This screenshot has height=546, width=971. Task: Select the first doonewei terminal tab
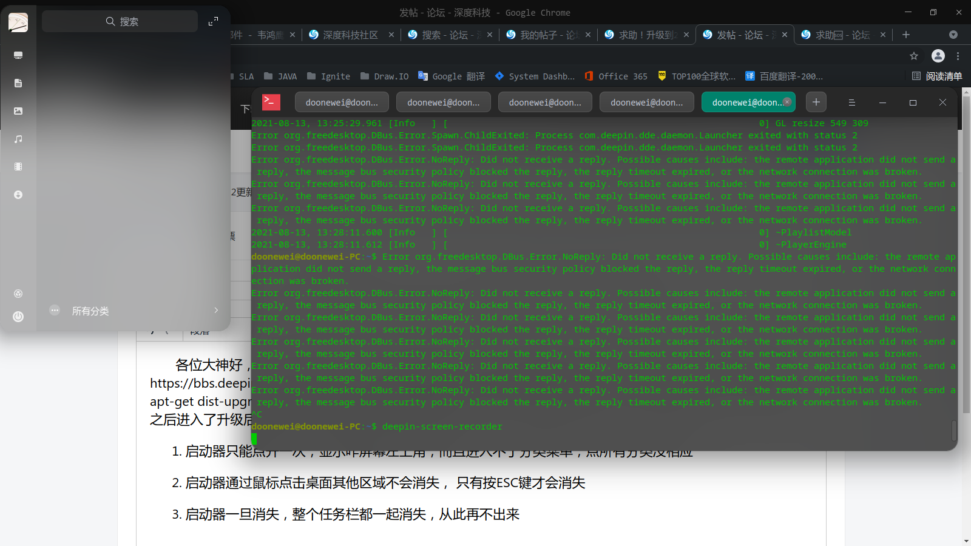(342, 103)
